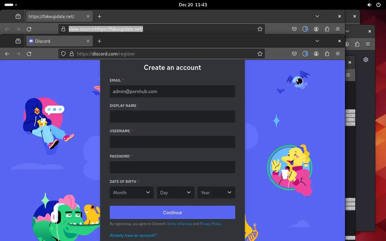Open the Month dropdown
The height and width of the screenshot is (241, 386).
coord(132,192)
